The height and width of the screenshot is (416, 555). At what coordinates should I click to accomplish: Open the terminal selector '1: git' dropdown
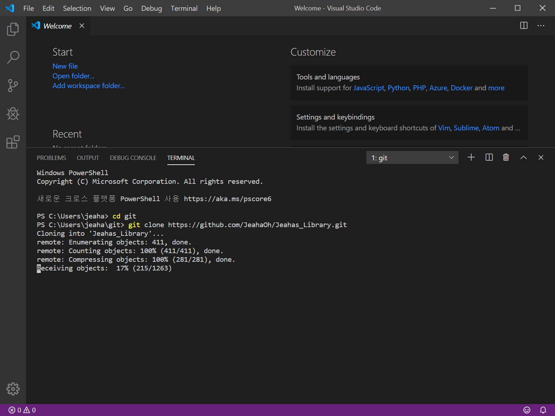pyautogui.click(x=412, y=157)
